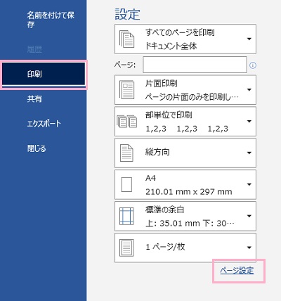Click the ページの片面のみを印刷し text
281x301 pixels.
tap(192, 97)
